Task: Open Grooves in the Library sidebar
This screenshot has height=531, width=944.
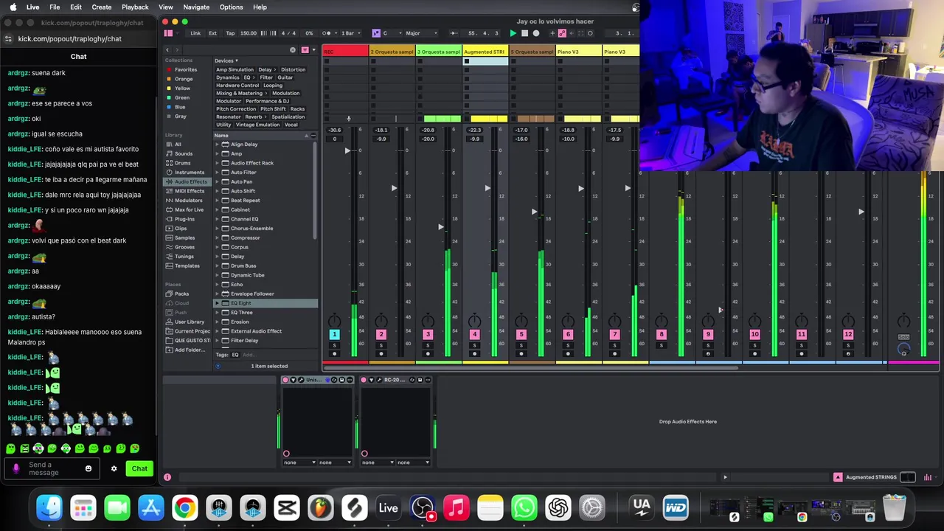Action: 184,247
